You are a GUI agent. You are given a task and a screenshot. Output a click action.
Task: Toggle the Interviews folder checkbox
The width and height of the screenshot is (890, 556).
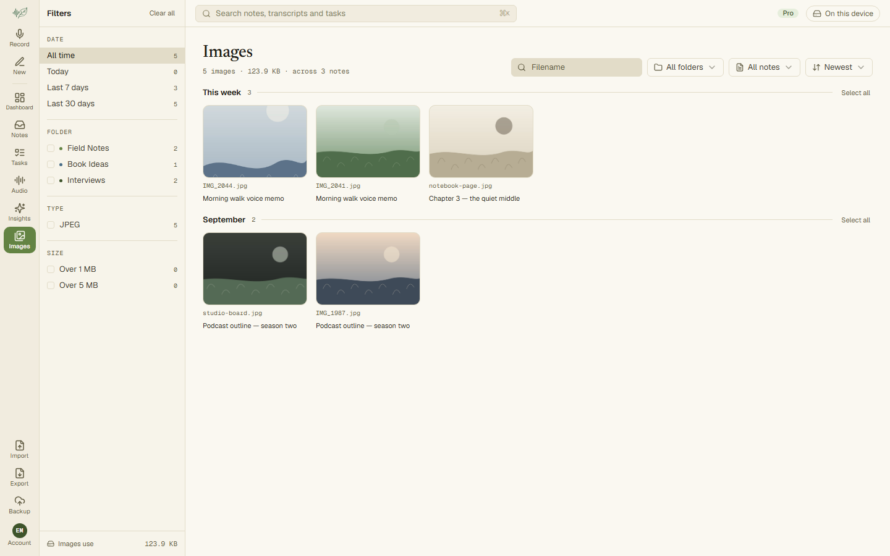pyautogui.click(x=51, y=180)
